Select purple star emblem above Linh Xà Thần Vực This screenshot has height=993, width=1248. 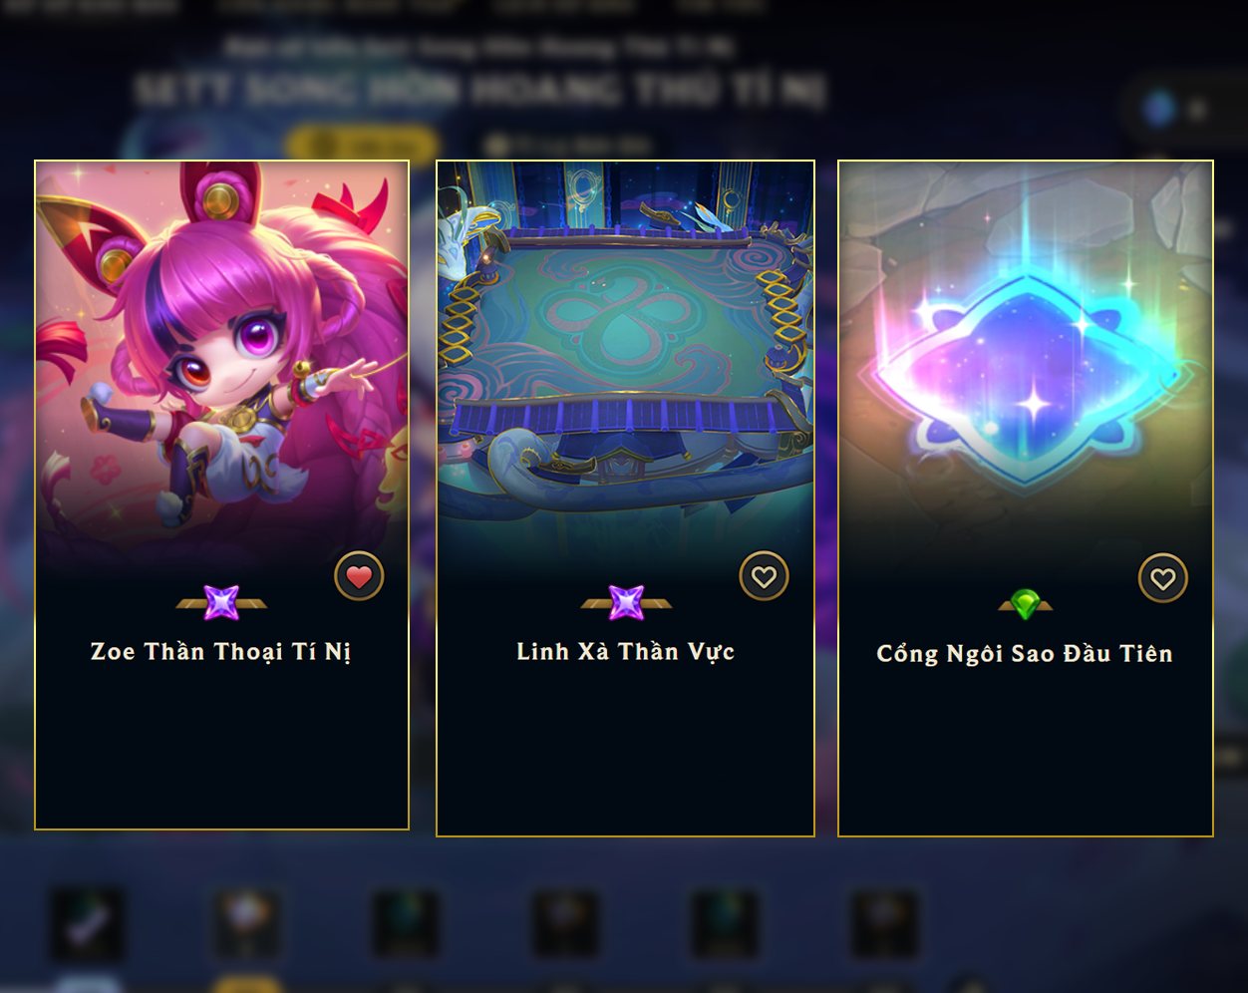click(x=626, y=602)
